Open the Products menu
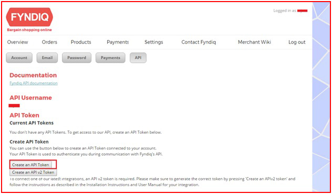The image size is (332, 194). tap(81, 42)
